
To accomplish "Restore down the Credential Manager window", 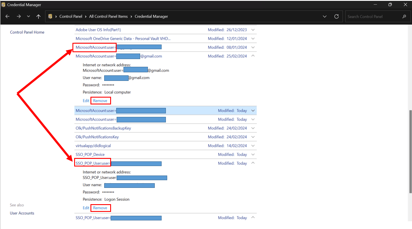I will point(390,5).
